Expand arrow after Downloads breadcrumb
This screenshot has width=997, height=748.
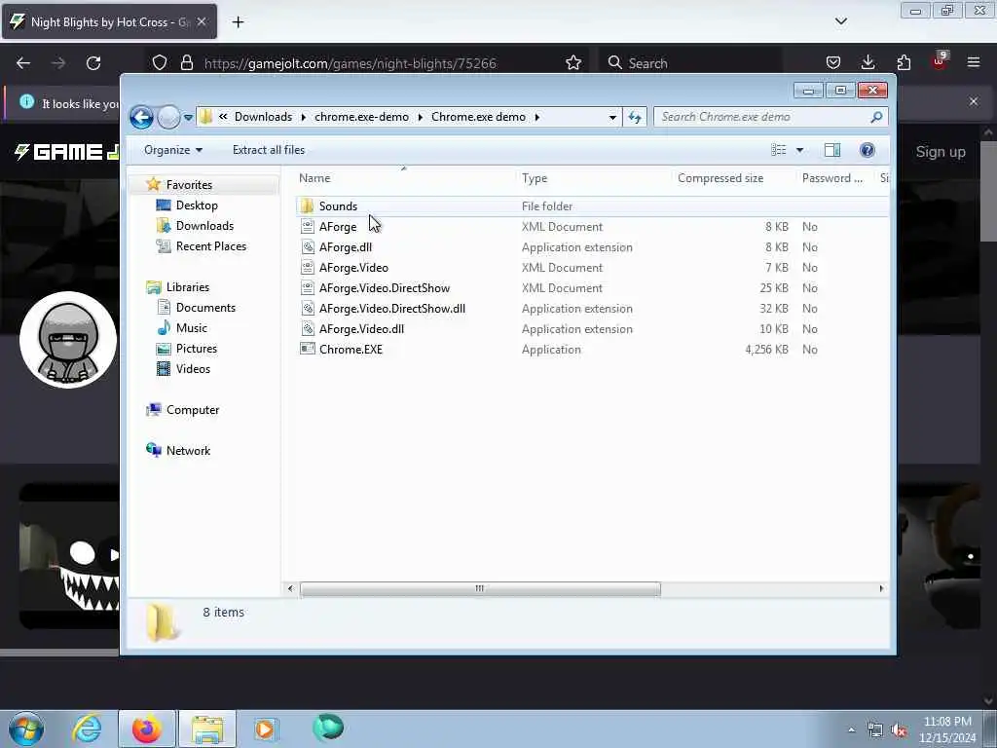pos(304,117)
